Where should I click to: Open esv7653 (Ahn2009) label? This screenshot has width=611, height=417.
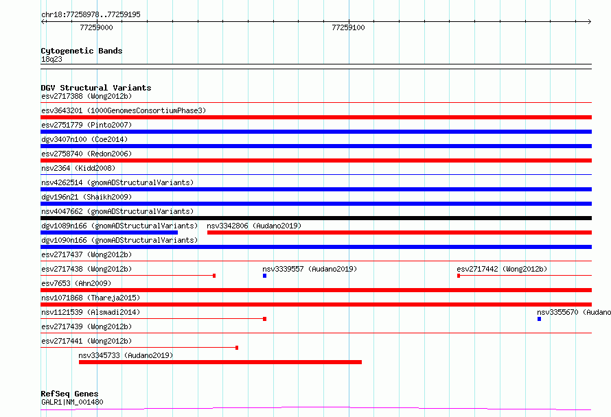[x=76, y=283]
